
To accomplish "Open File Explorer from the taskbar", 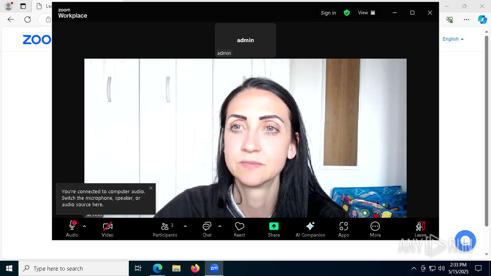I will tap(176, 268).
